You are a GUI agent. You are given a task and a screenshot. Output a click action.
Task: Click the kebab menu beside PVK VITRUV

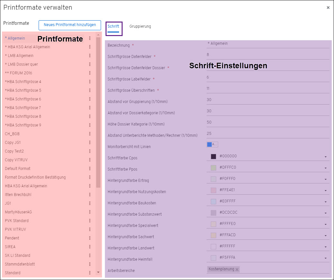90,229
